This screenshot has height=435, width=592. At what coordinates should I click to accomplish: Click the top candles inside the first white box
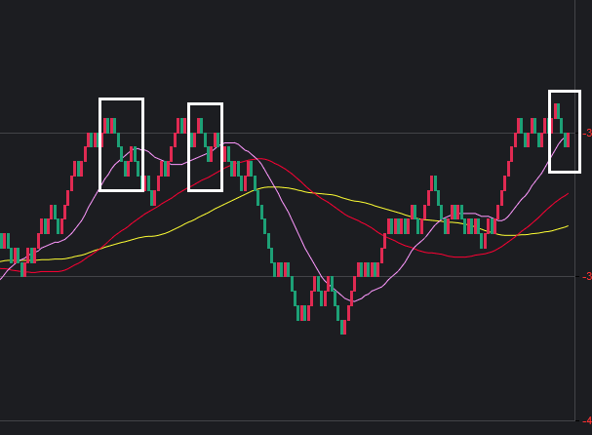[x=110, y=125]
